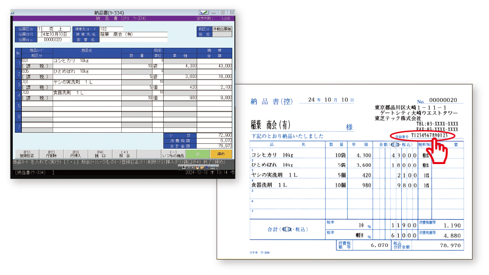
Task: Click the (F2) 行削除 button
Action: point(51,154)
